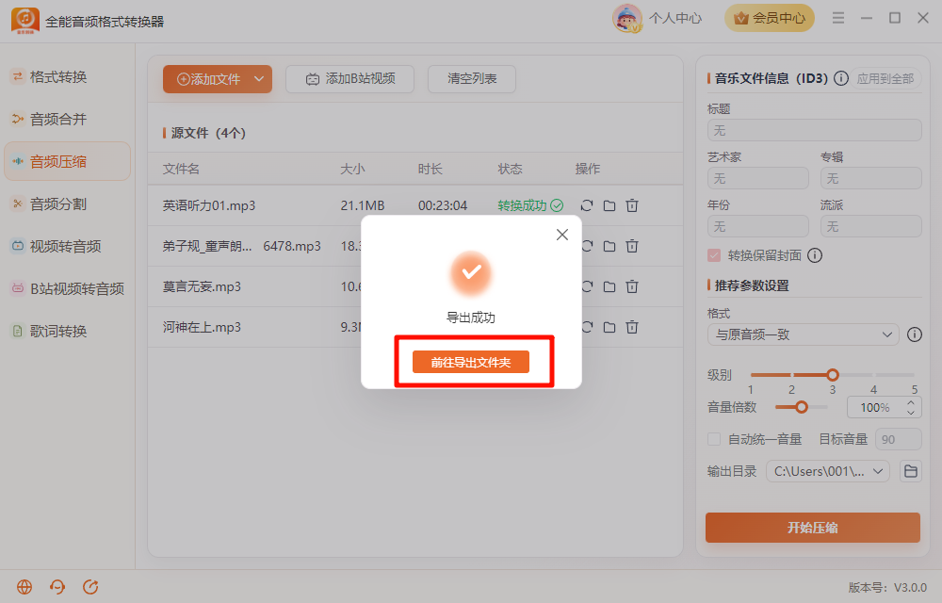Browse for output directory folder

click(x=911, y=471)
